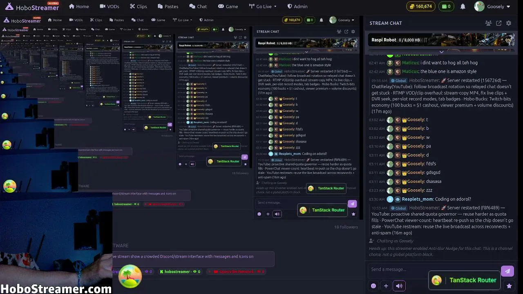
Task: Click the star icon beside the large TanStack Router badge
Action: (x=509, y=286)
